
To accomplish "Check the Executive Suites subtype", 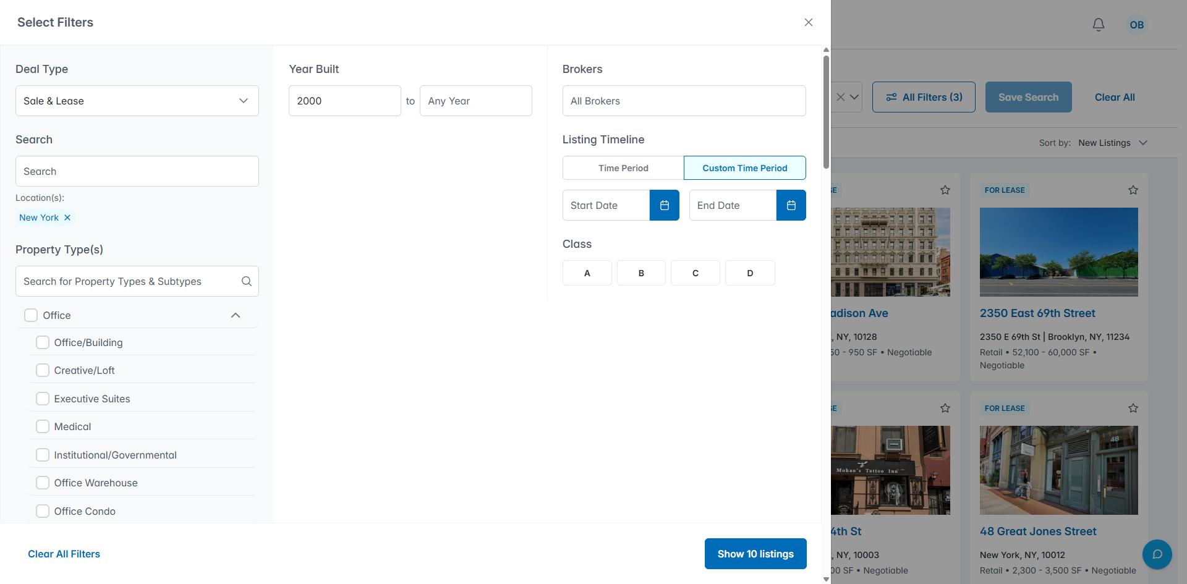I will point(43,399).
